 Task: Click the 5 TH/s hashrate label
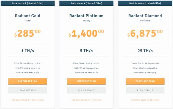(86, 51)
